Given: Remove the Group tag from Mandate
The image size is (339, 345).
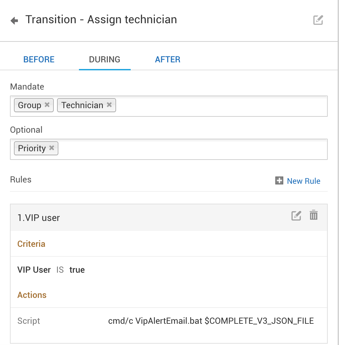Looking at the screenshot, I should (47, 105).
